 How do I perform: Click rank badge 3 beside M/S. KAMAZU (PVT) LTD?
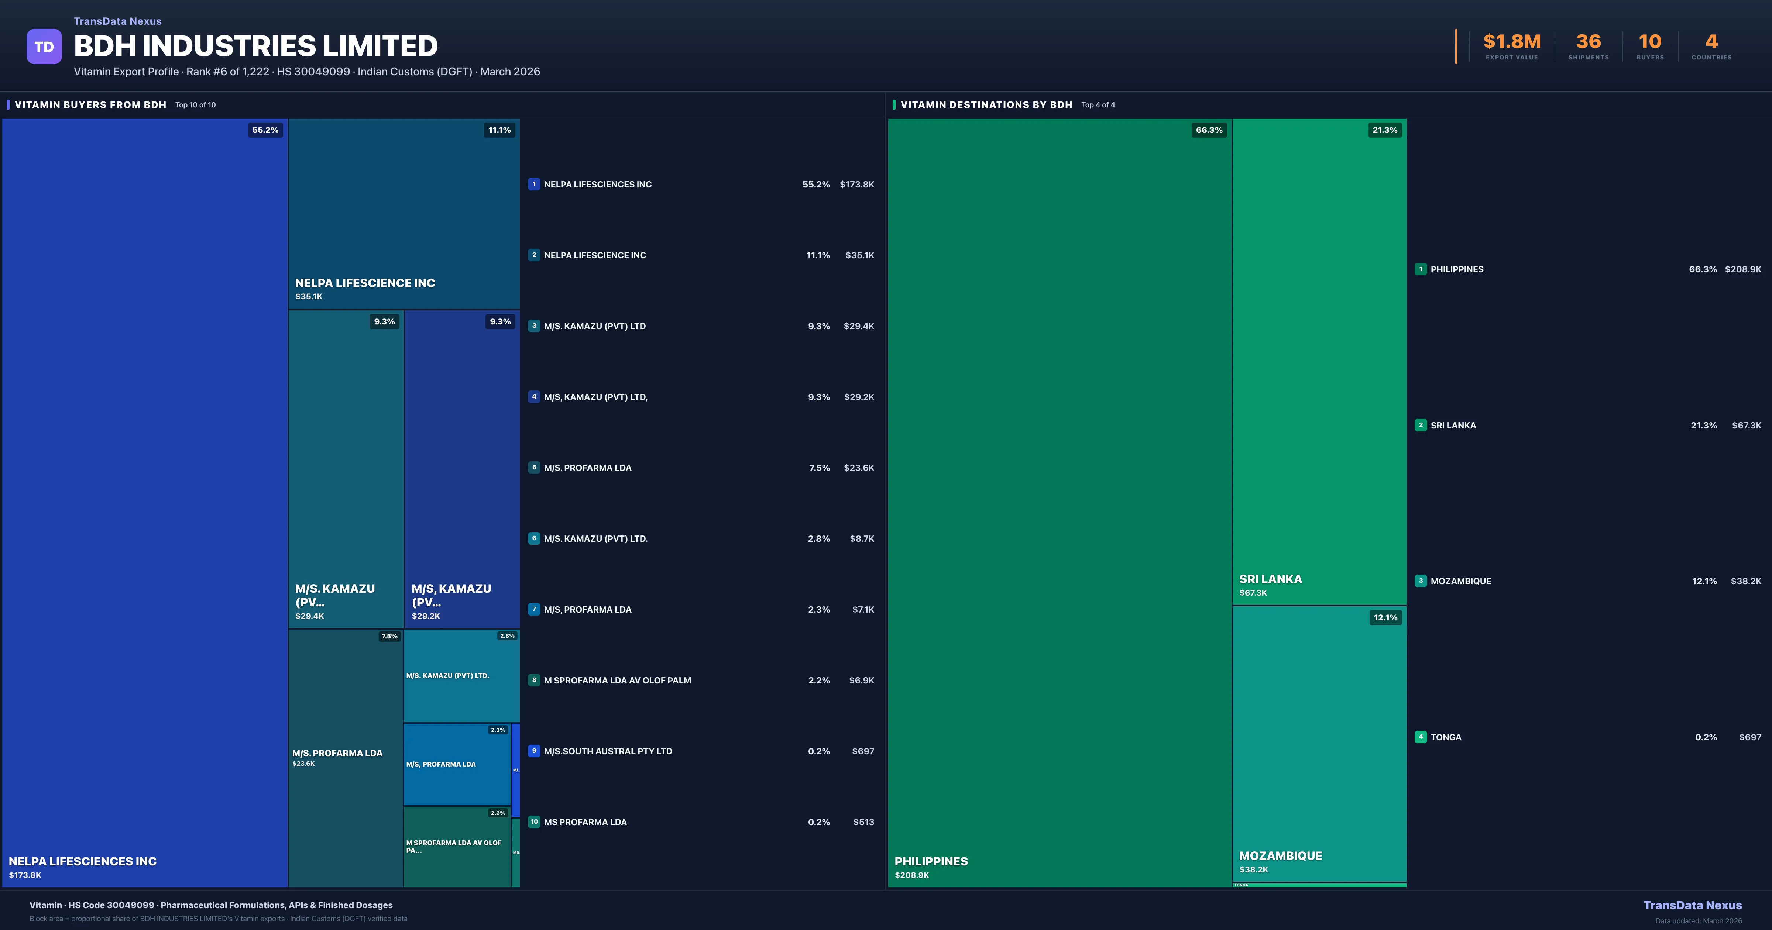[x=534, y=326]
